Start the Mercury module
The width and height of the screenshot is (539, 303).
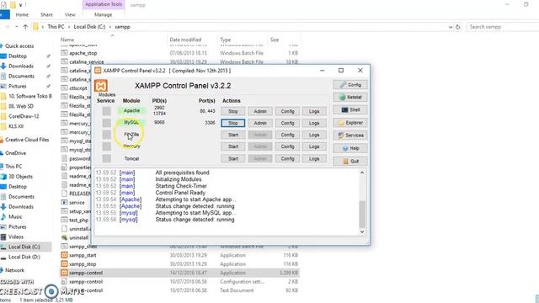pyautogui.click(x=232, y=146)
